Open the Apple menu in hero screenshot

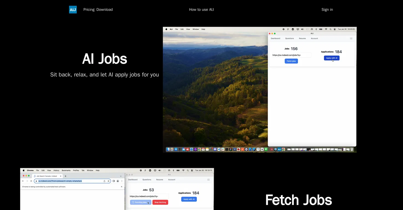(166, 29)
